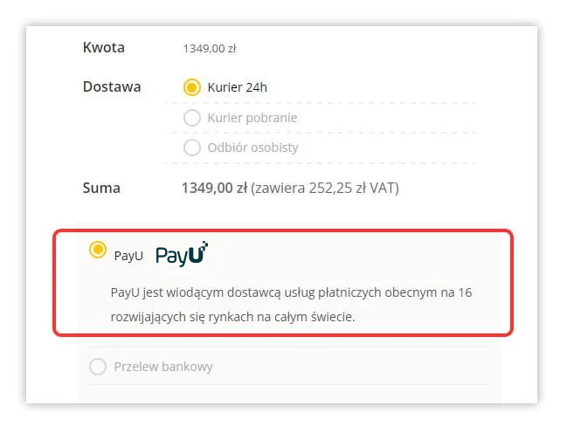Click the "Odbiór osobisty" option label
567x433 pixels.
[x=252, y=148]
